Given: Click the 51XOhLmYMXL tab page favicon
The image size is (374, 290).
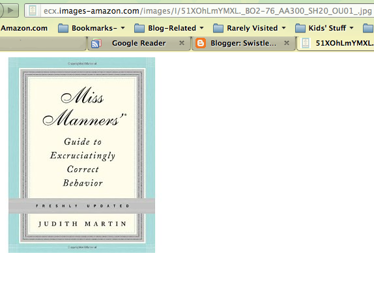Looking at the screenshot, I should [x=306, y=43].
